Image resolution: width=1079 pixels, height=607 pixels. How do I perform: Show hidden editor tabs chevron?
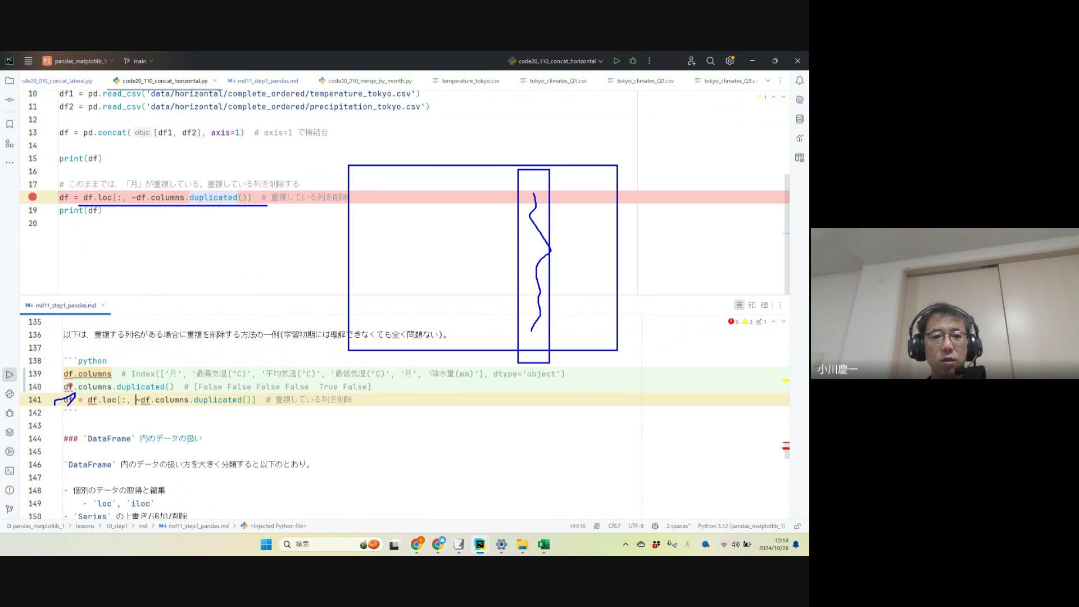(768, 80)
